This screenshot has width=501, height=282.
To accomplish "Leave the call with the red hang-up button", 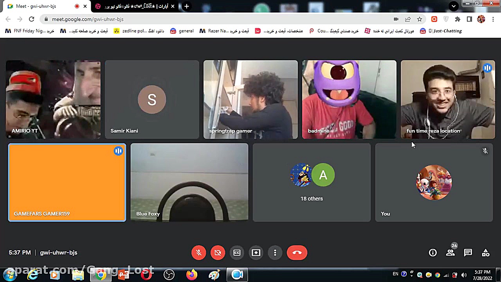I will click(x=297, y=253).
